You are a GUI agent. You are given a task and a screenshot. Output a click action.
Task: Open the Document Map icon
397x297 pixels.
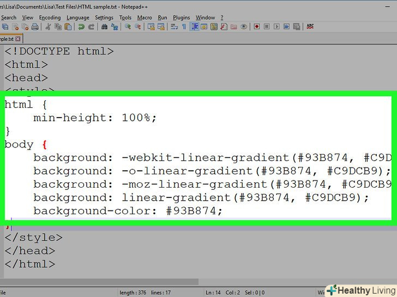(x=214, y=27)
